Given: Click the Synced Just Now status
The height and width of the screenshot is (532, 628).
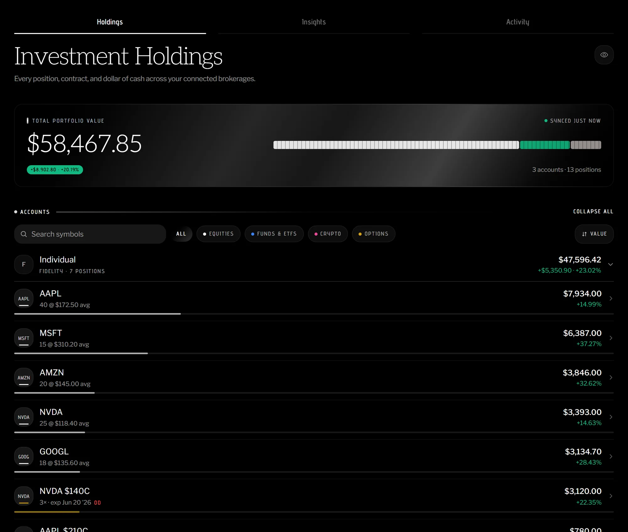Looking at the screenshot, I should point(572,121).
